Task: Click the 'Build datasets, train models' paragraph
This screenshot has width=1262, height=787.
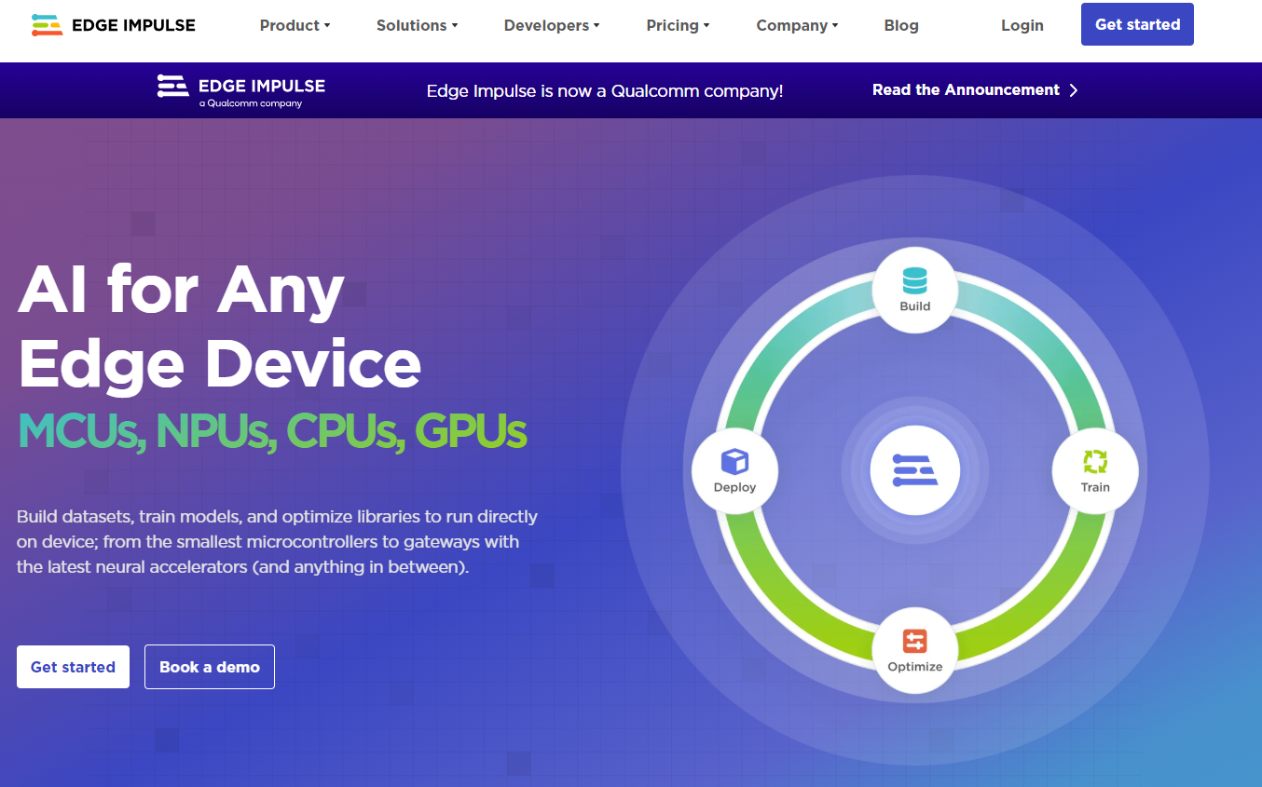Action: 278,541
